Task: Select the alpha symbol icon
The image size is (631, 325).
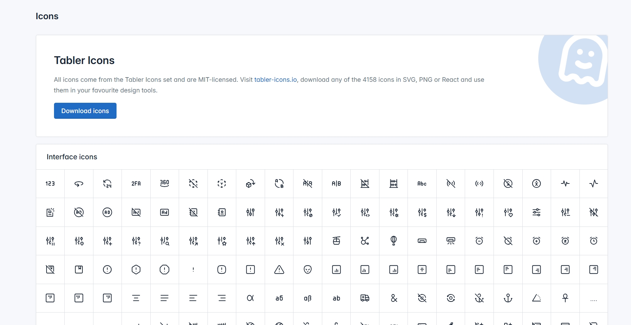Action: coord(250,298)
